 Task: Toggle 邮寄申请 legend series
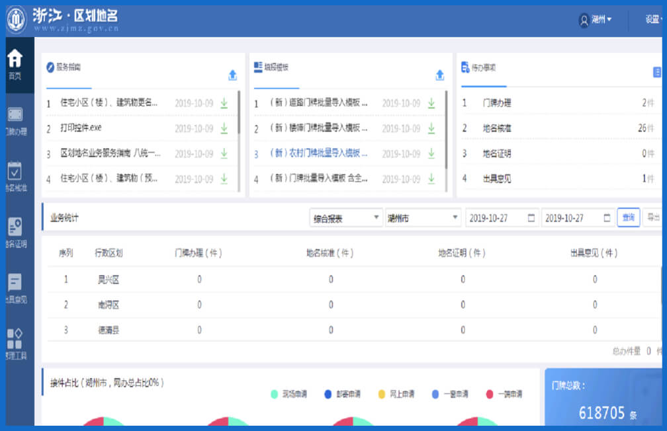[342, 395]
